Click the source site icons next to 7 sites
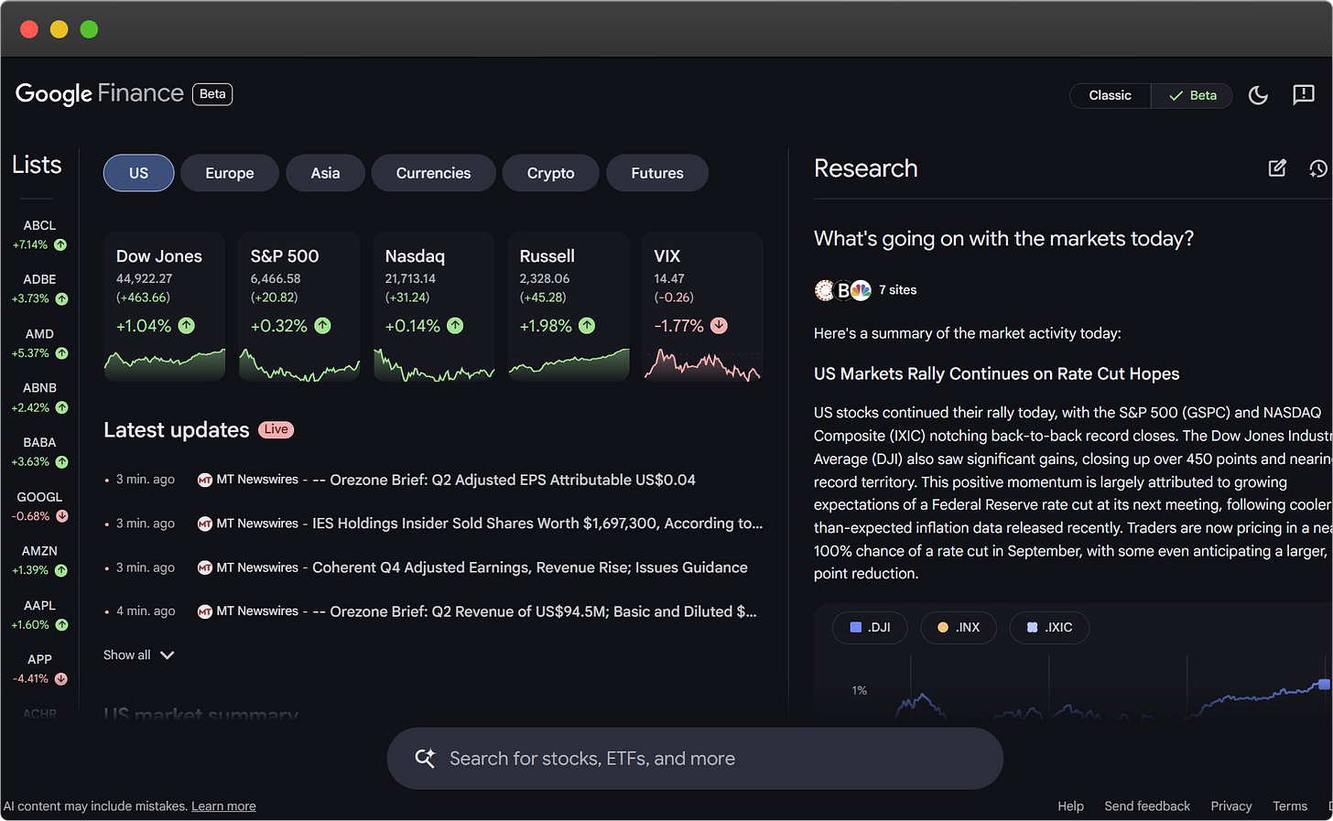 point(843,290)
